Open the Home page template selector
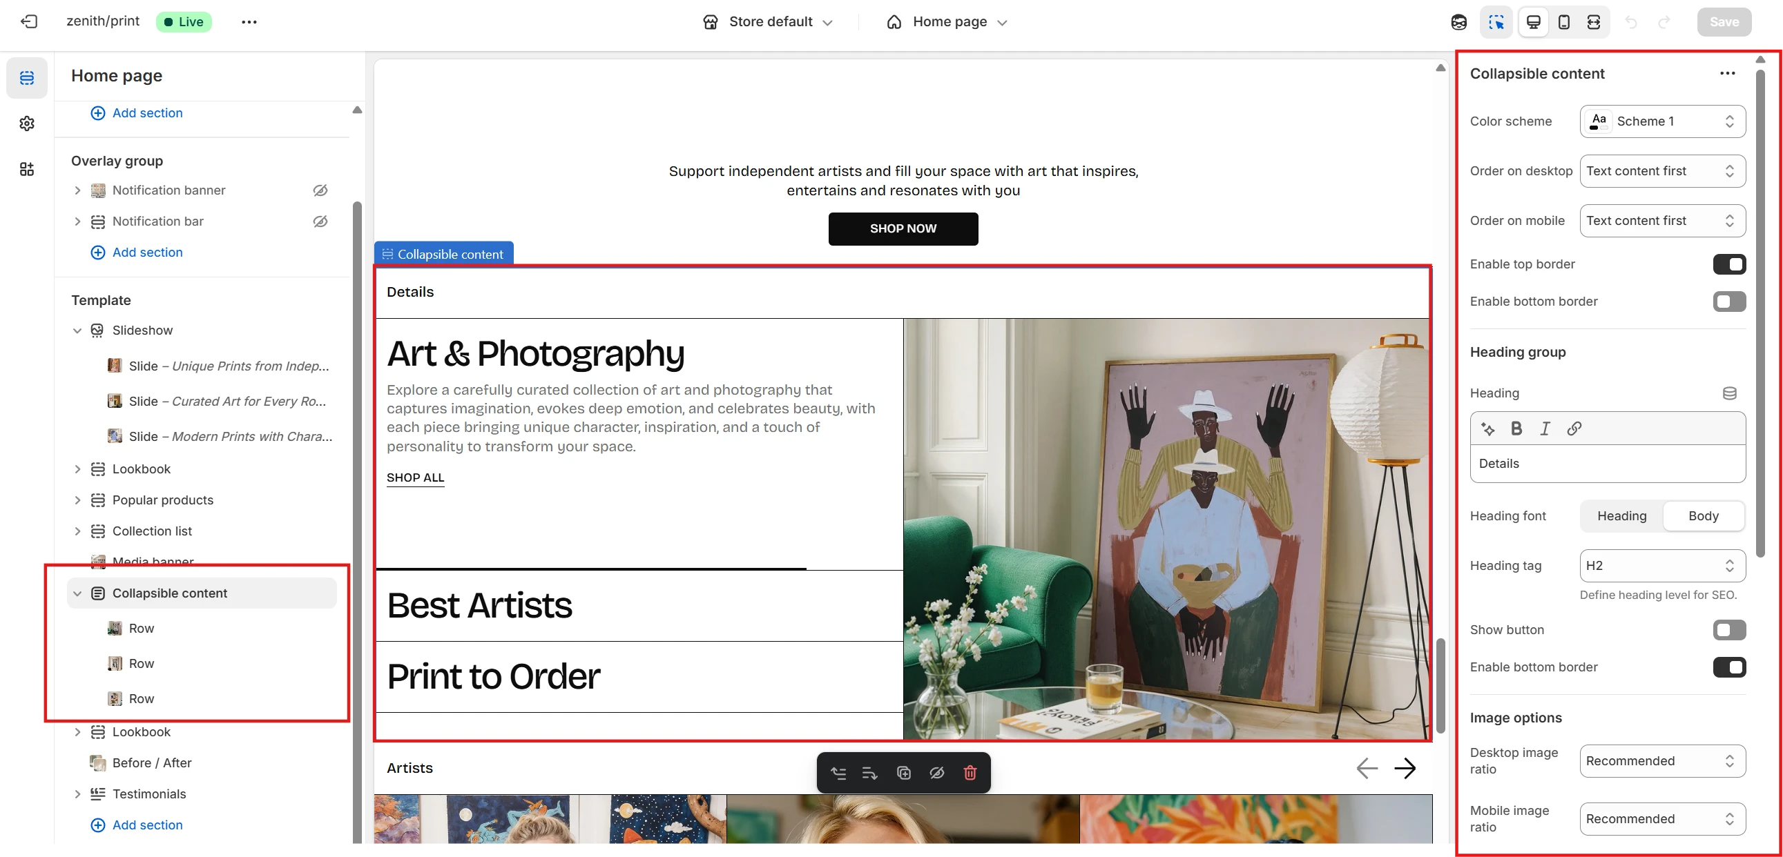The height and width of the screenshot is (857, 1783). coord(947,22)
